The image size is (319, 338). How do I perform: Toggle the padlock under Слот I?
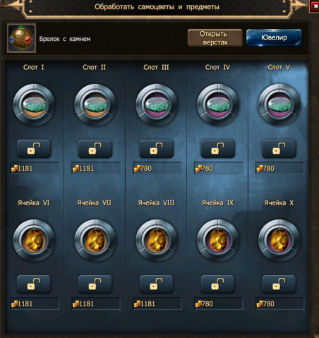tap(34, 149)
